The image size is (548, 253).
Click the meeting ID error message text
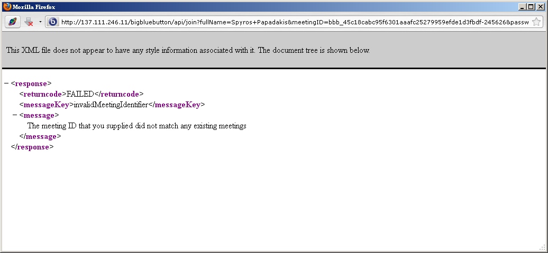[x=136, y=126]
